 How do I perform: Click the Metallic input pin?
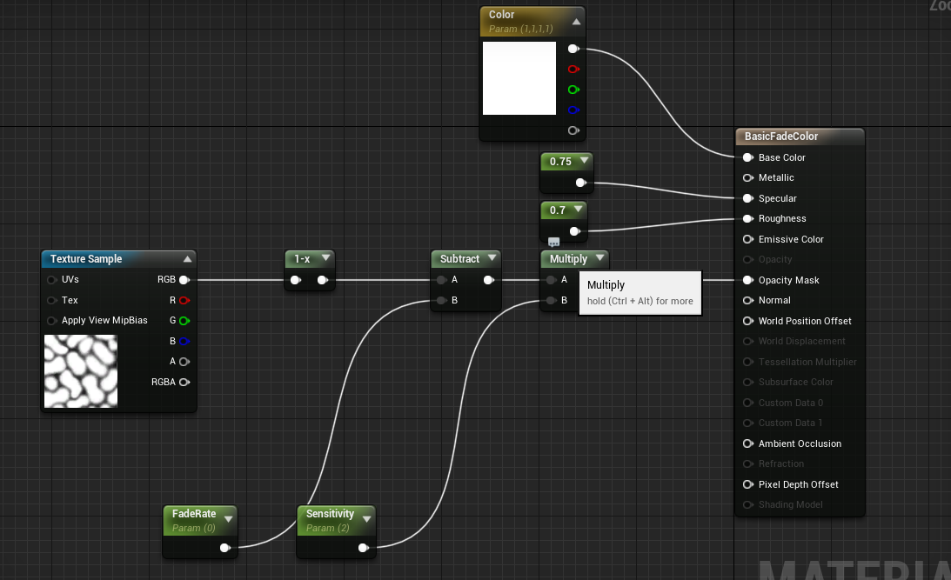coord(747,177)
